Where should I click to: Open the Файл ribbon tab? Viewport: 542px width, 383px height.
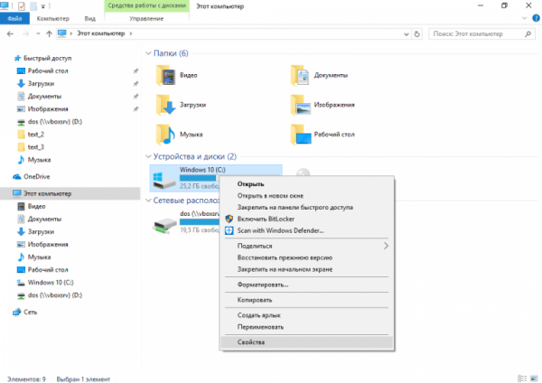tap(14, 18)
